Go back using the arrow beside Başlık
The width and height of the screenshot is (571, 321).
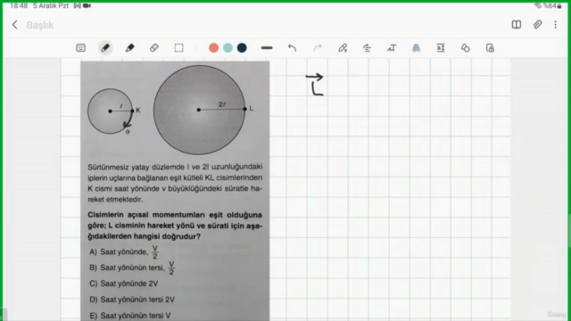15,25
